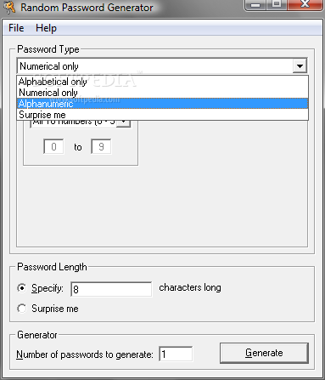
Task: Expand the numbers range combo arrow
Action: pyautogui.click(x=124, y=123)
